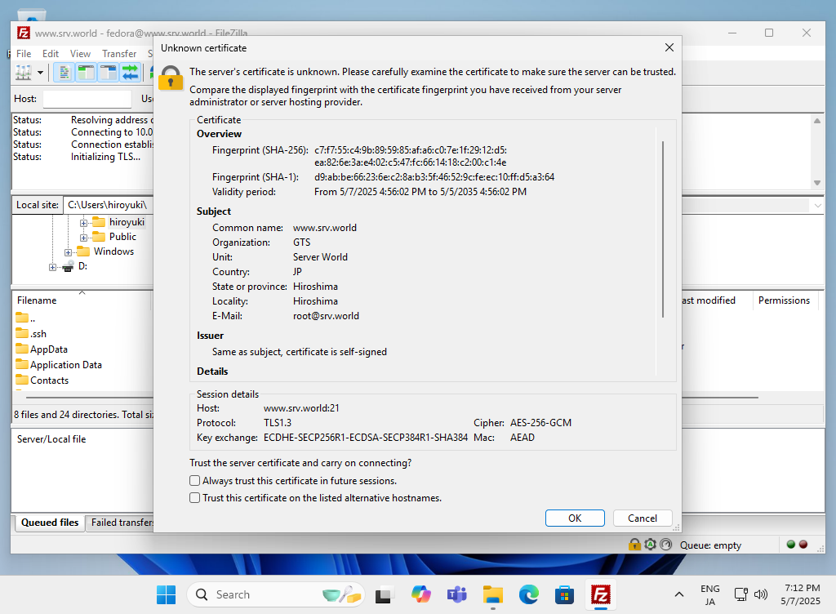Expand the Windows folder tree node
836x614 pixels.
[x=69, y=252]
